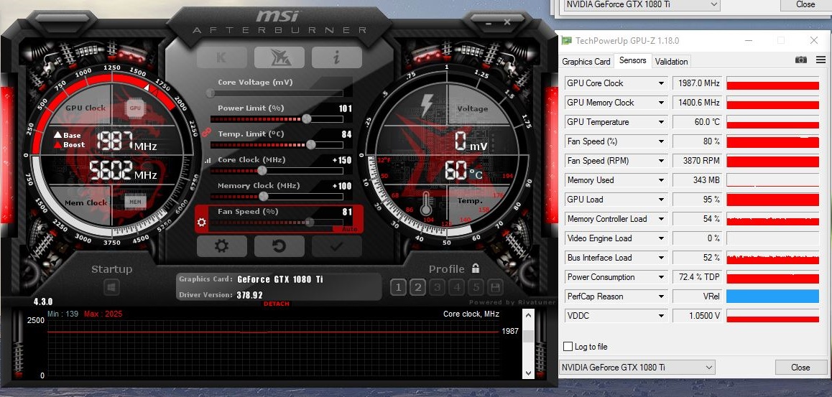Image resolution: width=832 pixels, height=397 pixels.
Task: Click the graph scrollbar down arrow
Action: (x=529, y=373)
